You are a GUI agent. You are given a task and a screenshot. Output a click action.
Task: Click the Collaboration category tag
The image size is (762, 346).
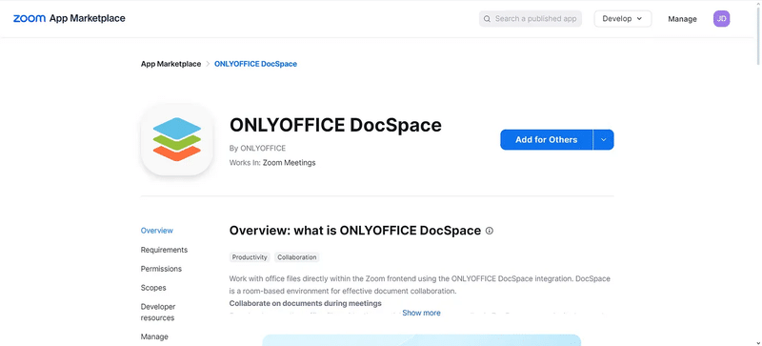pyautogui.click(x=297, y=257)
